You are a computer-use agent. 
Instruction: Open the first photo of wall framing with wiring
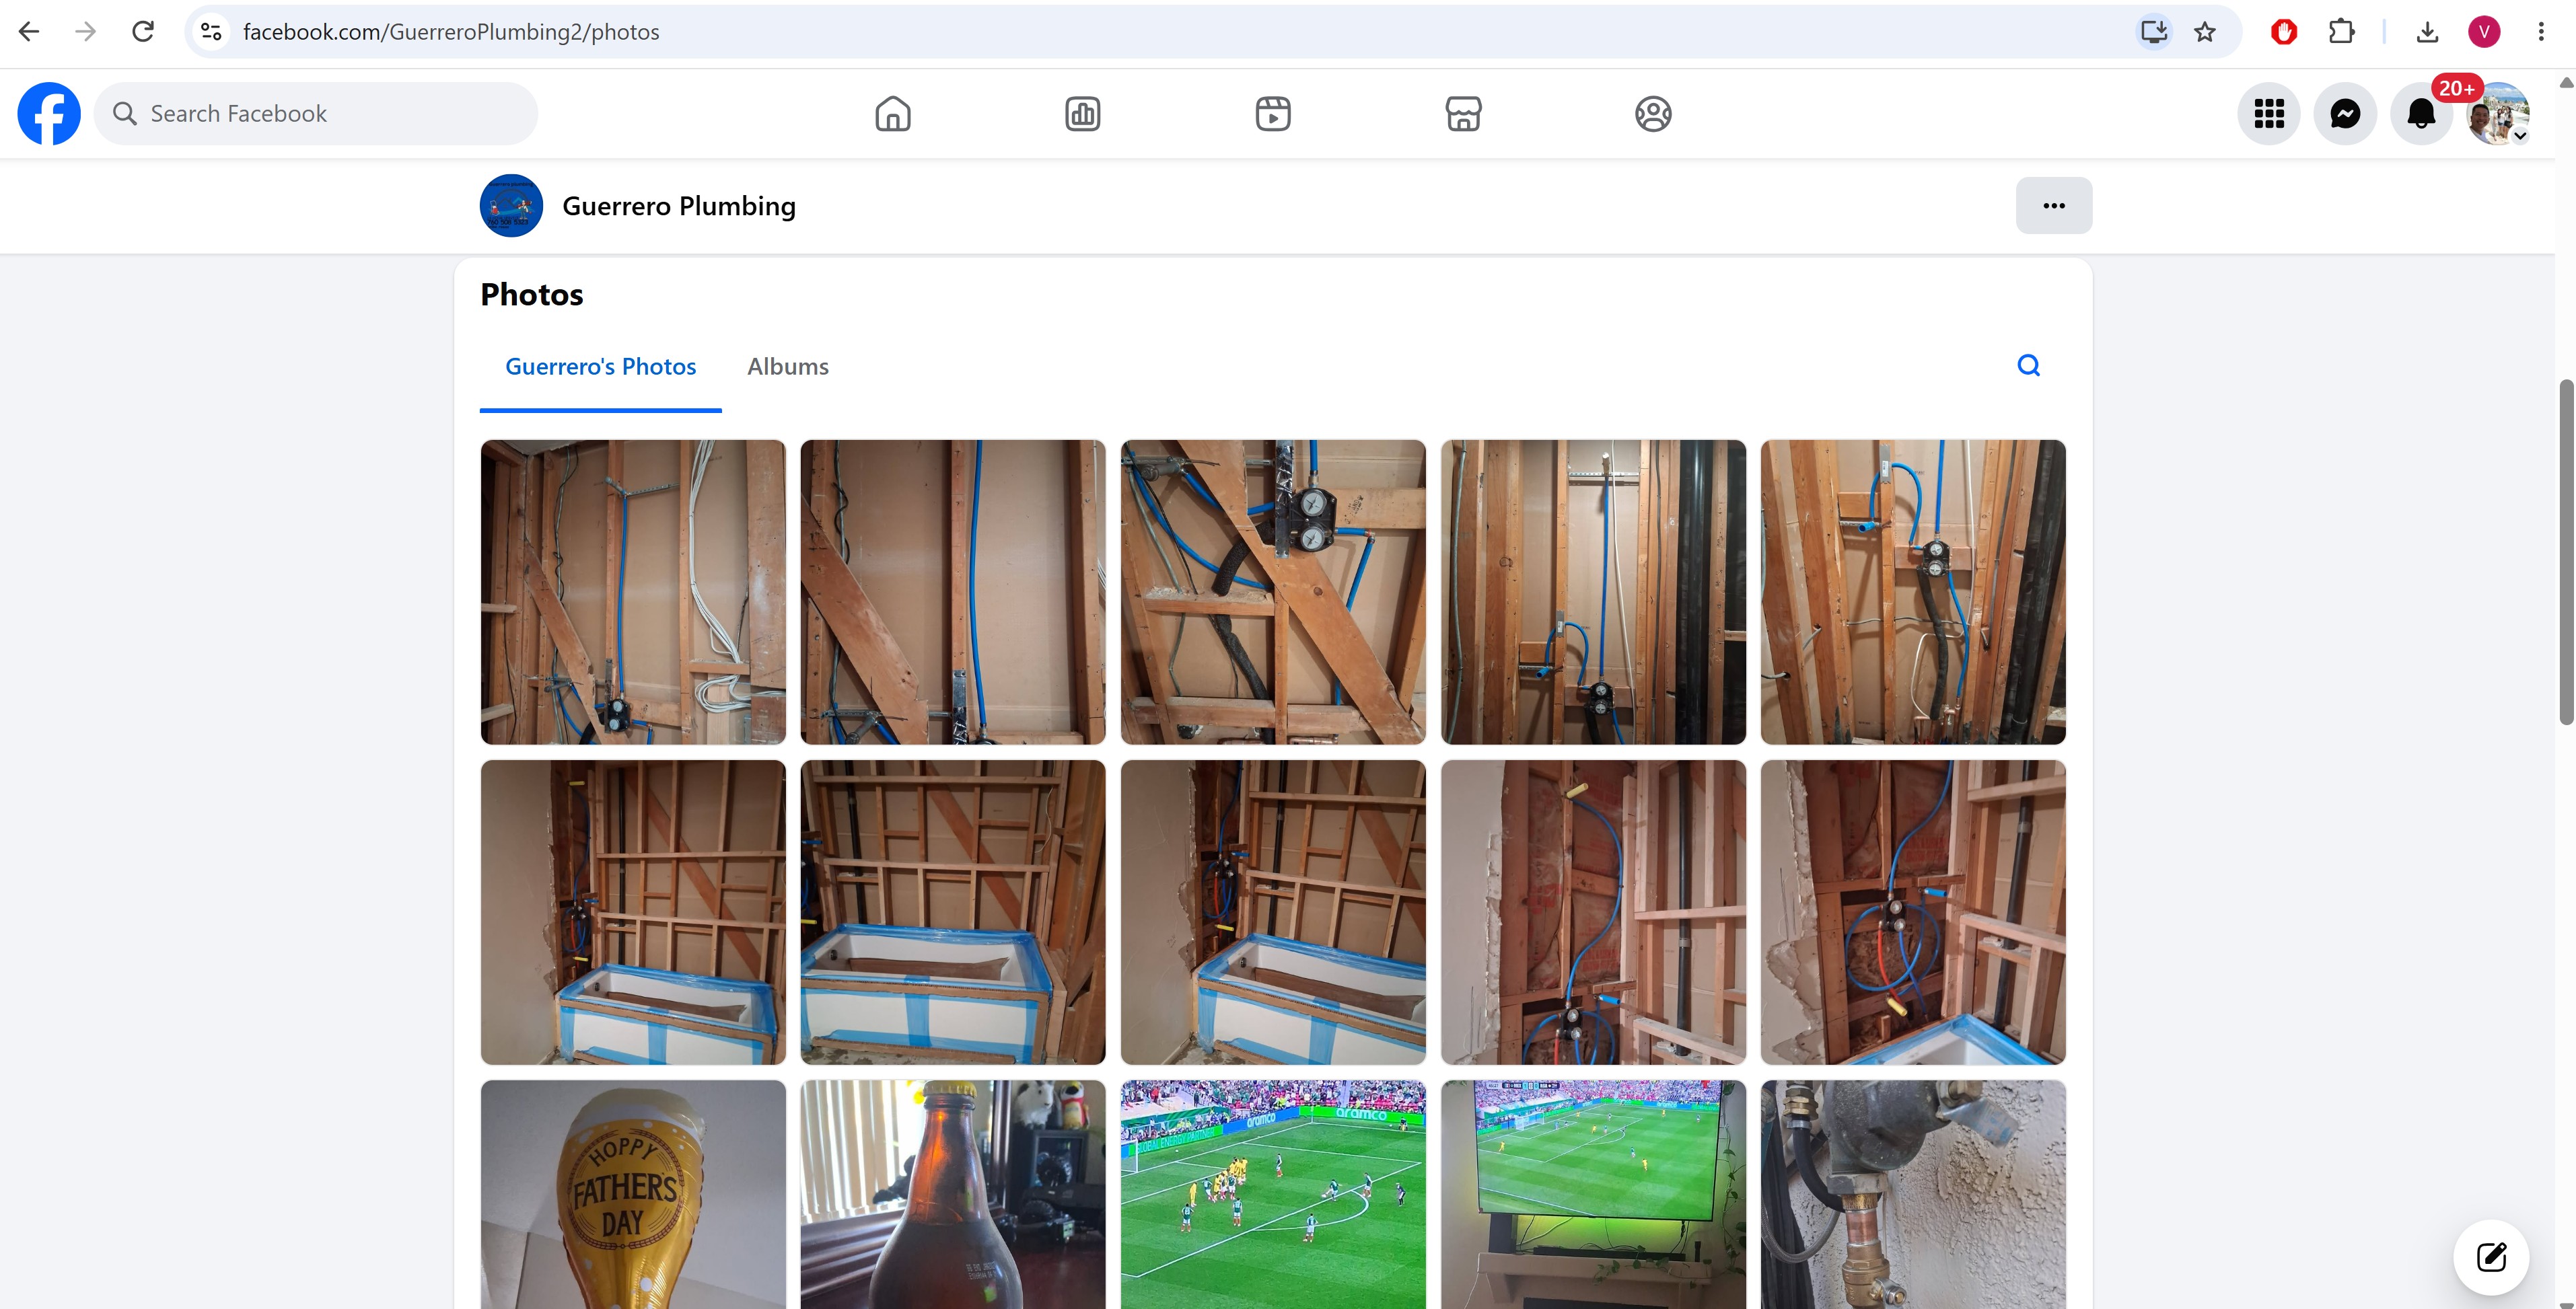point(633,591)
